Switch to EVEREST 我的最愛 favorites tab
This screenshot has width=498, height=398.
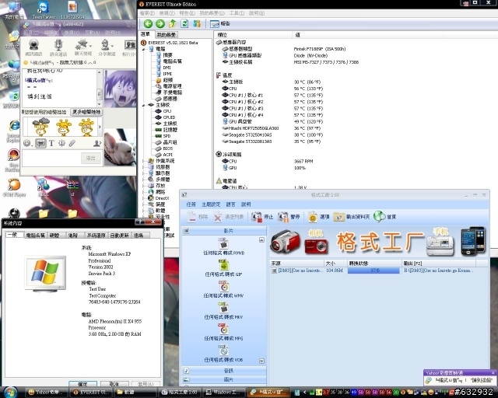pos(166,35)
